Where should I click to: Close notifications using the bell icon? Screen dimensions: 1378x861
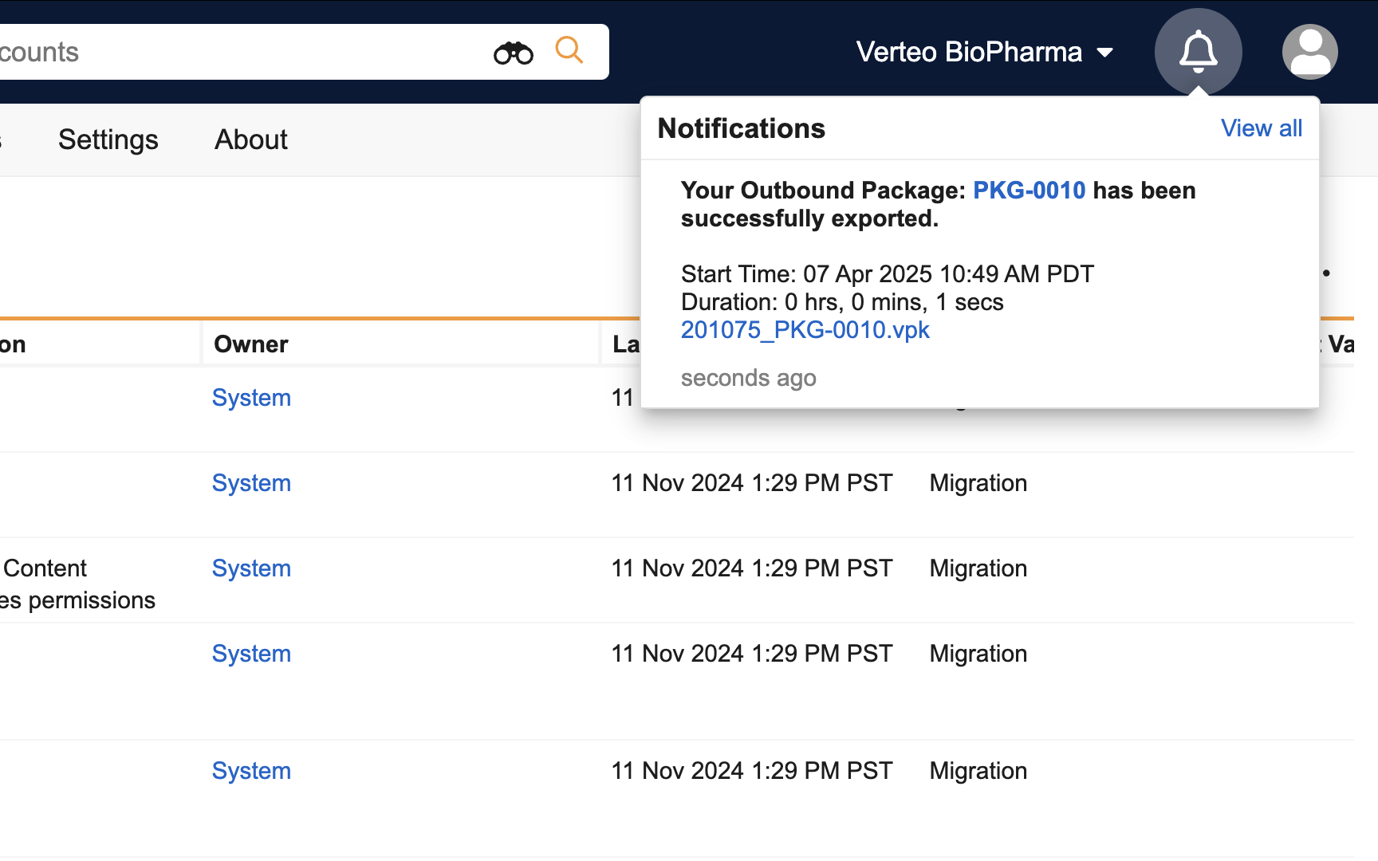click(1198, 52)
